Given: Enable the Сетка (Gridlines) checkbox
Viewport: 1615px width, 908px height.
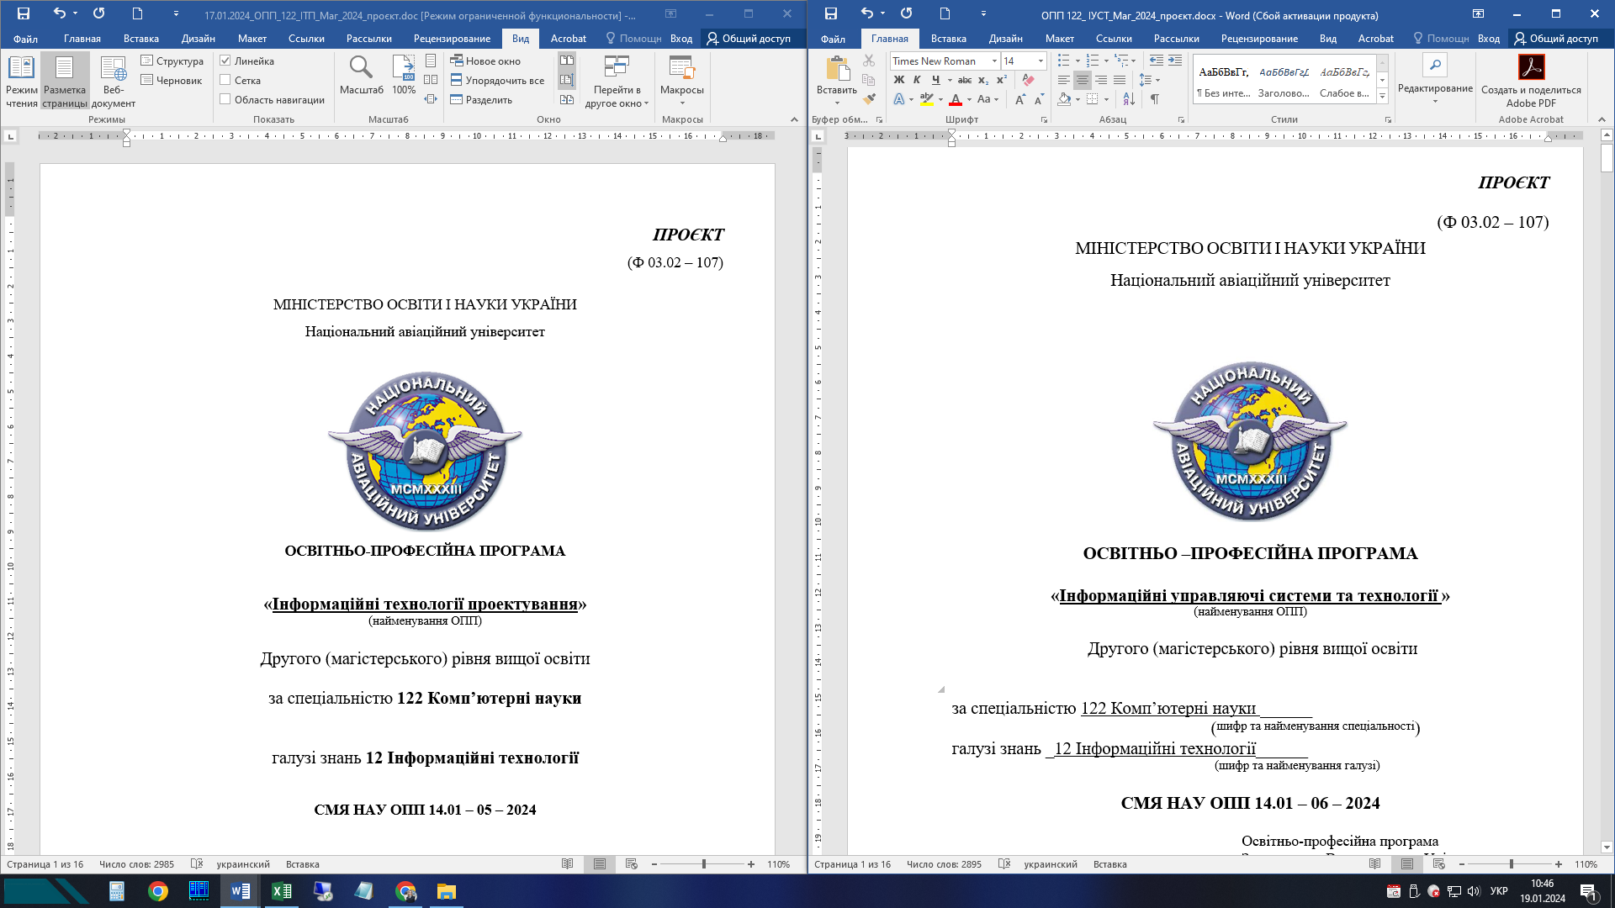Looking at the screenshot, I should coord(225,80).
